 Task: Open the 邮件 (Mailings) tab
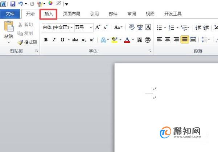coord(113,14)
